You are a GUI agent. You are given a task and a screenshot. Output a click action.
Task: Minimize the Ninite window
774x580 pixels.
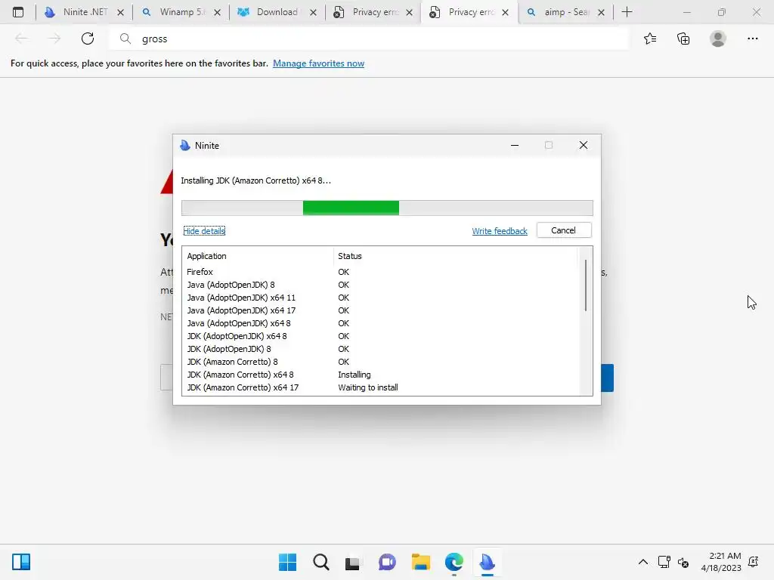tap(514, 145)
